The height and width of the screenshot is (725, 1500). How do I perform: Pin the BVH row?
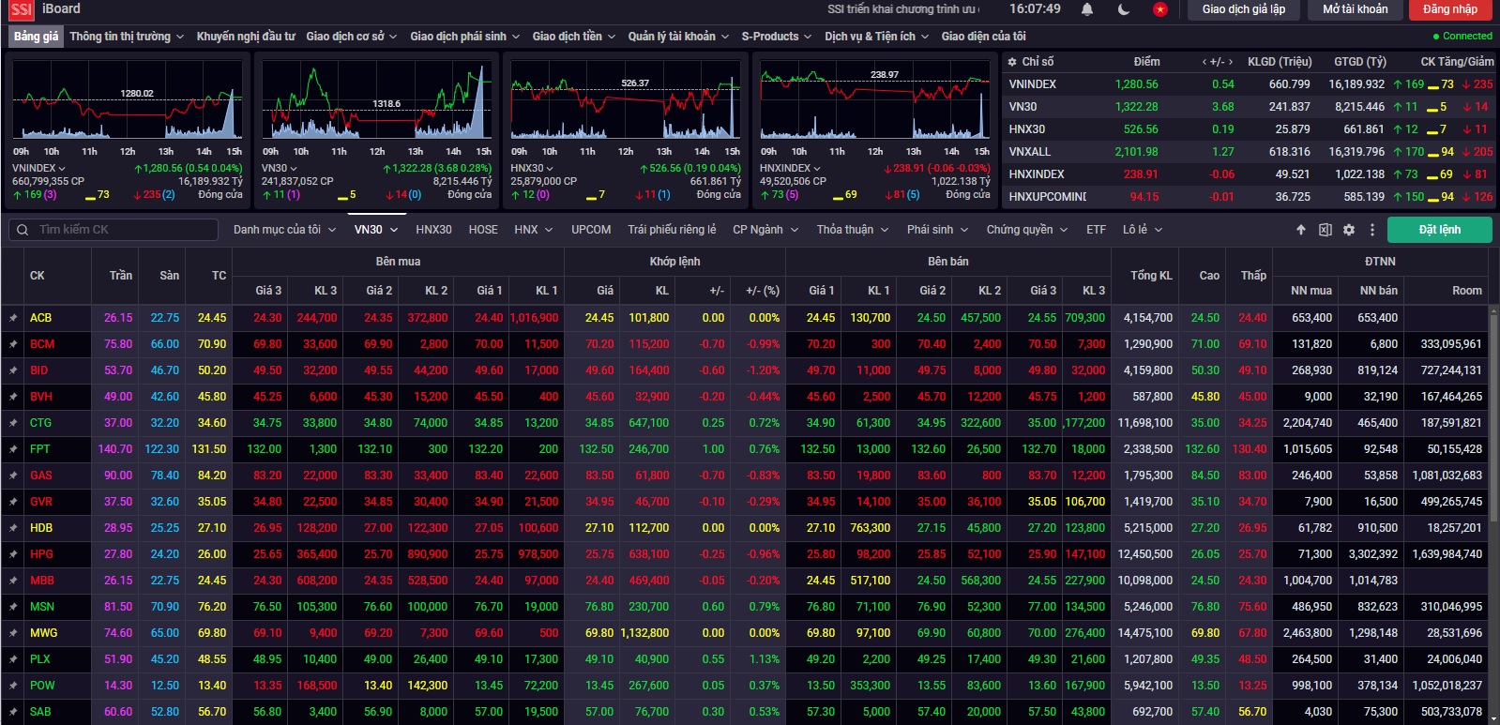pyautogui.click(x=13, y=397)
